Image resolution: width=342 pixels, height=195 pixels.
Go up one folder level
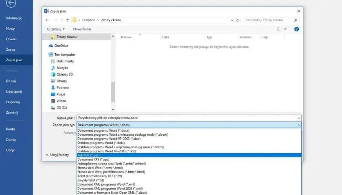pyautogui.click(x=68, y=20)
